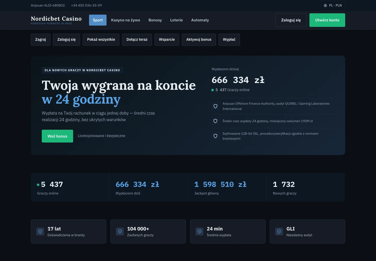376x261 pixels.
Task: Click the 1 732 Nowych graczy stat
Action: click(306, 187)
